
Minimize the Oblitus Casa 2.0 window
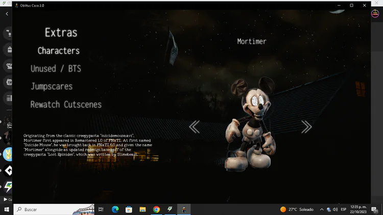pyautogui.click(x=339, y=6)
